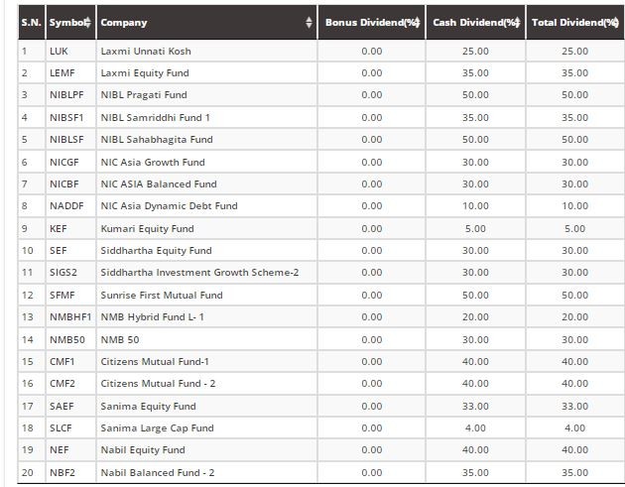Select company name Siddhartha Equity Fund
Viewport: 625px width, 487px height.
coord(157,251)
